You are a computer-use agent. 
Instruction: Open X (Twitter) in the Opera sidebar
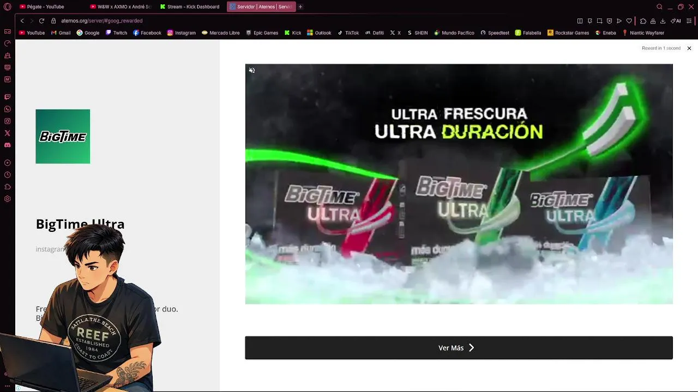tap(8, 133)
